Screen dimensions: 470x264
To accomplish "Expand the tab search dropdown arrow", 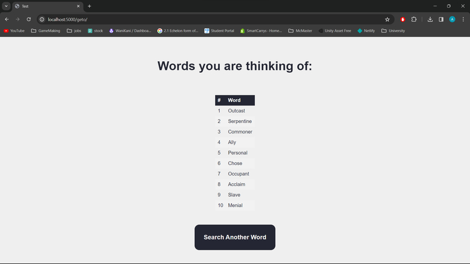I will tap(6, 6).
